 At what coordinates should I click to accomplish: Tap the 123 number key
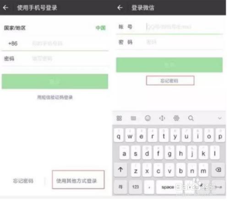[136, 187]
